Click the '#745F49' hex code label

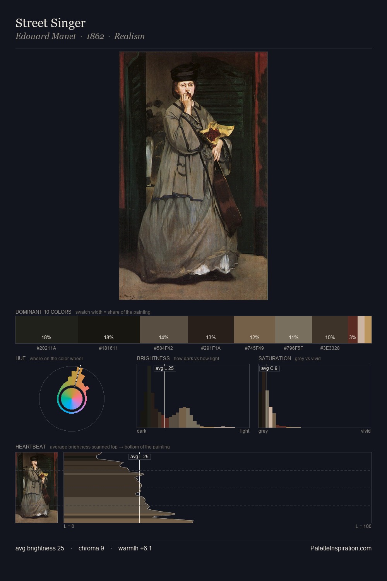pyautogui.click(x=254, y=348)
